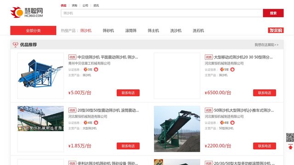Viewport: 294px width, 165px height.
Task: Open the HC360 logo homepage
Action: [27, 12]
